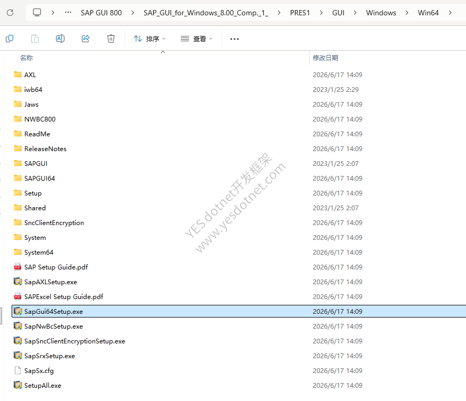Screen dimensions: 466x401
Task: Select System folder name
Action: coord(35,238)
